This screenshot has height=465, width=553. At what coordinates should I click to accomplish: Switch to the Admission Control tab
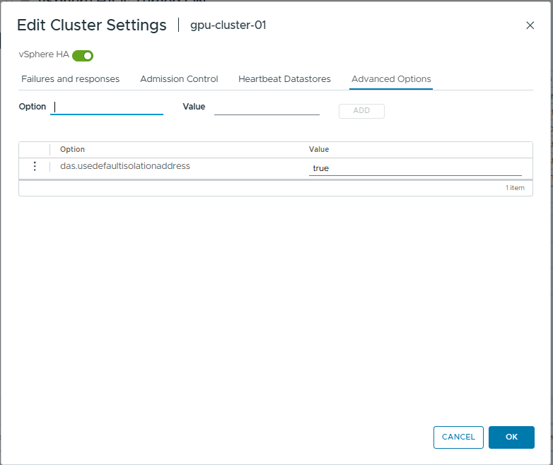click(x=179, y=79)
